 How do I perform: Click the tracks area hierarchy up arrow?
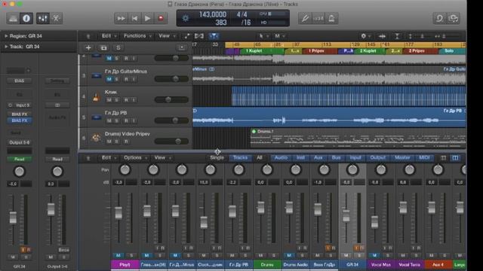tap(88, 36)
